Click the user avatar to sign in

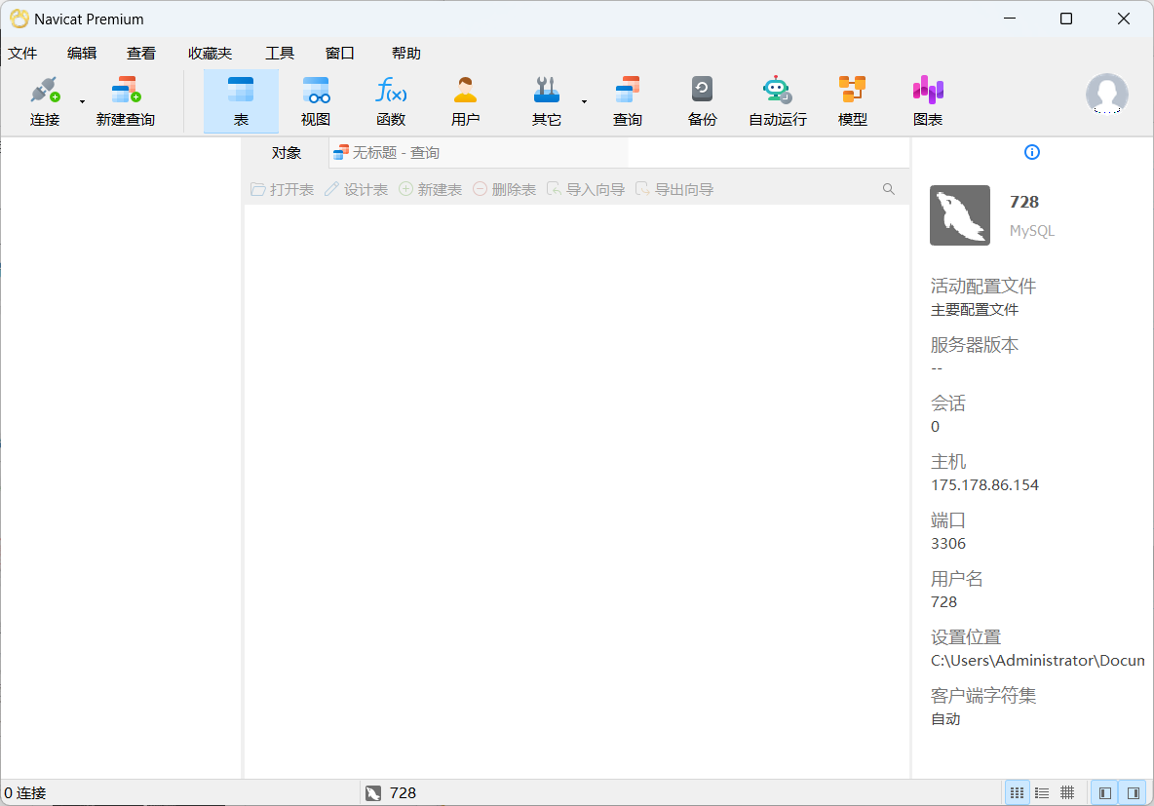click(x=1106, y=95)
